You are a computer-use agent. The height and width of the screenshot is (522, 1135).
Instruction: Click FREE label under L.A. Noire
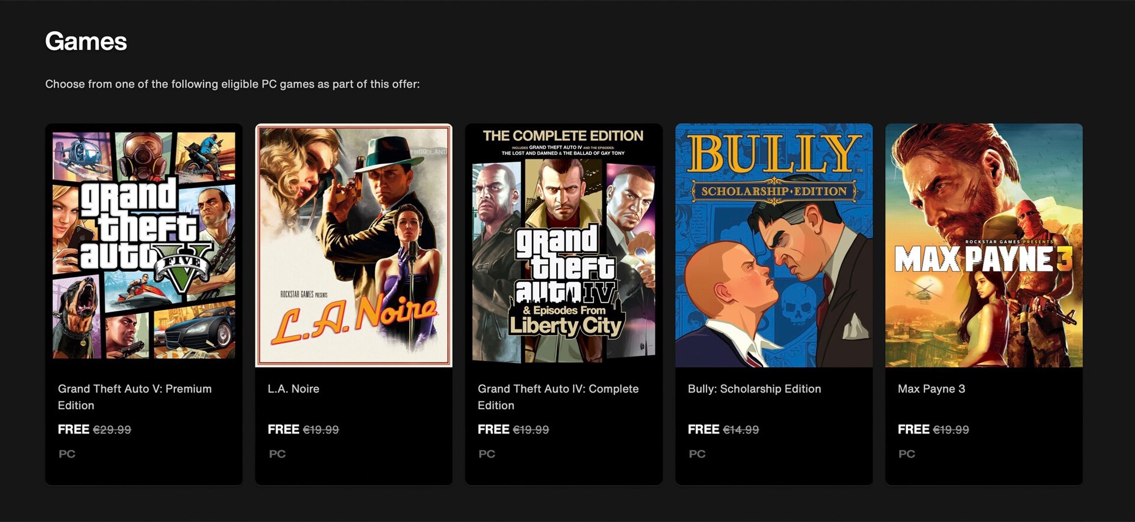point(283,430)
